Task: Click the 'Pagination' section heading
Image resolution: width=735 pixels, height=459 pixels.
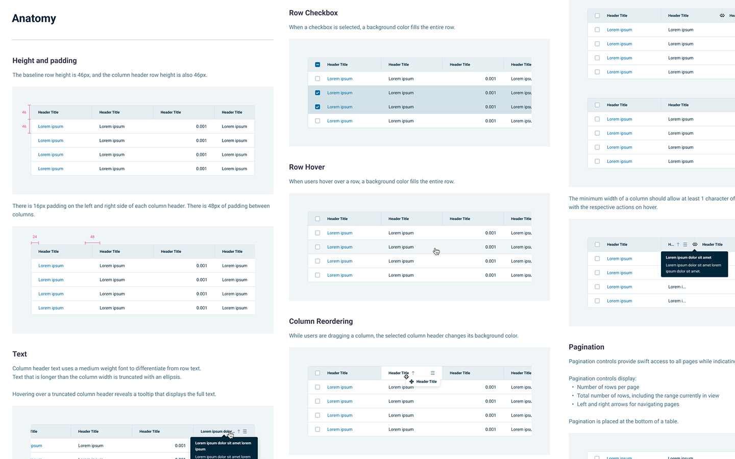Action: [586, 347]
